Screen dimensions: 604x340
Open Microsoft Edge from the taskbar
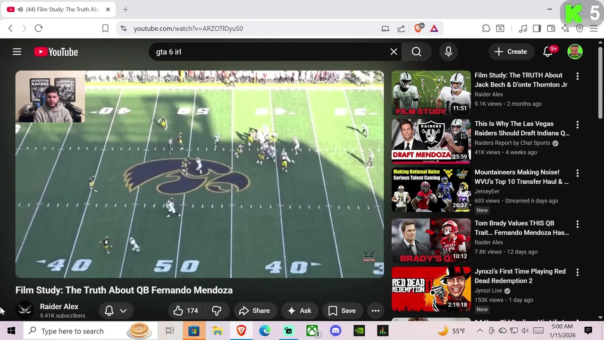(265, 331)
